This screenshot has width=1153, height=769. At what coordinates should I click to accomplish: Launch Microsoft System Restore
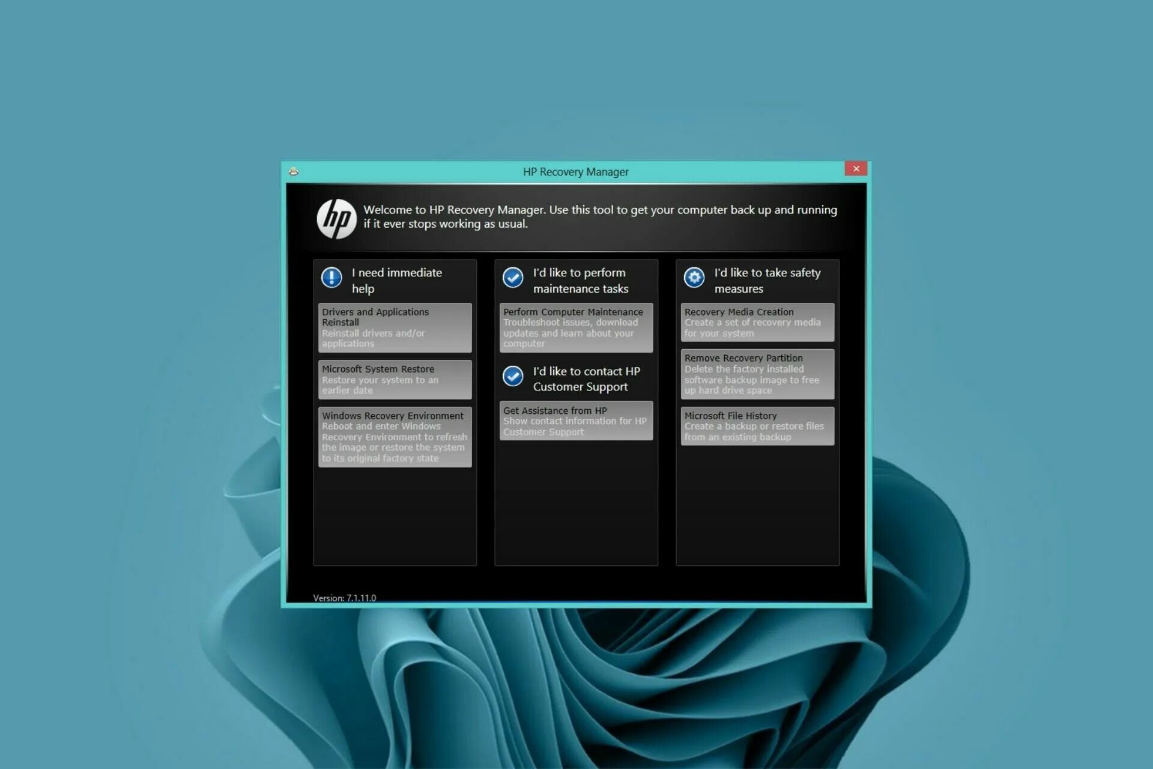pyautogui.click(x=395, y=380)
